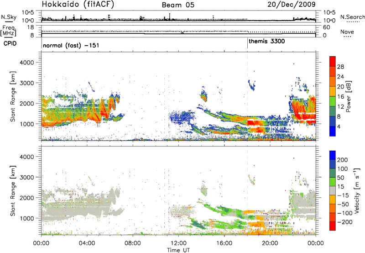Click the "Time UT" axis title
Viewport: 365px width, 253px height.
coord(178,250)
